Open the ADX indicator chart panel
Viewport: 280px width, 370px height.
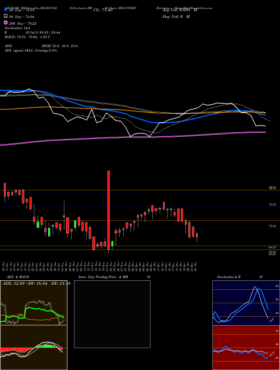pos(34,303)
